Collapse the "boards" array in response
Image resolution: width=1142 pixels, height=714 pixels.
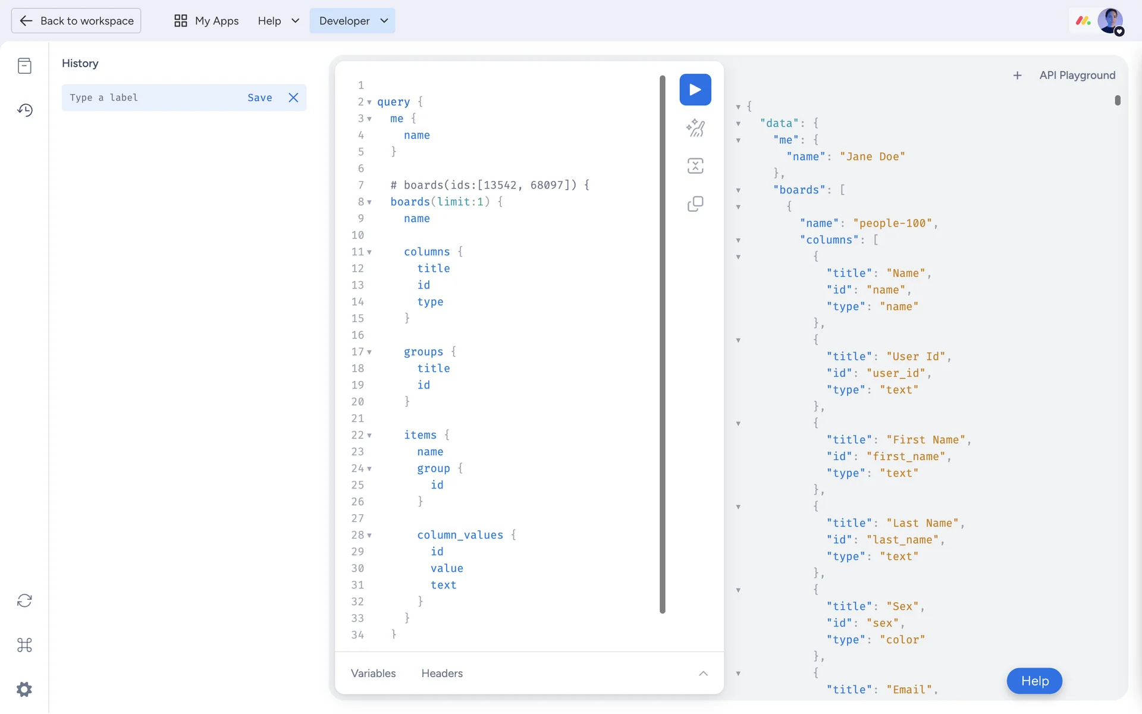click(x=738, y=190)
